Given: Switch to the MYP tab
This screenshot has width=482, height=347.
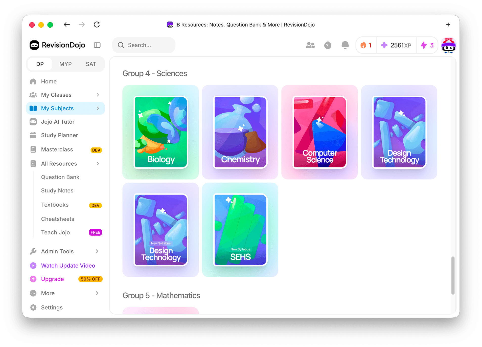Looking at the screenshot, I should point(65,64).
